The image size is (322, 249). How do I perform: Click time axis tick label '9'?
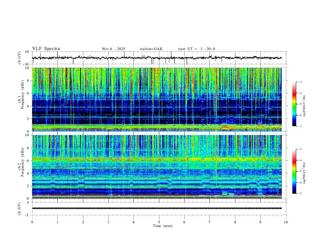[x=260, y=222]
